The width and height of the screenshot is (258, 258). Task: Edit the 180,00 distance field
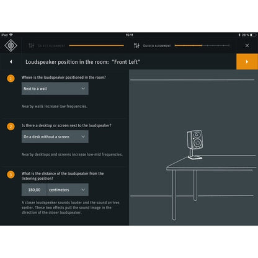(x=34, y=190)
